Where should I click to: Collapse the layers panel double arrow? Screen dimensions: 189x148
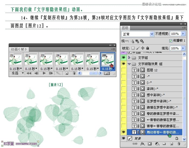pos(181,24)
